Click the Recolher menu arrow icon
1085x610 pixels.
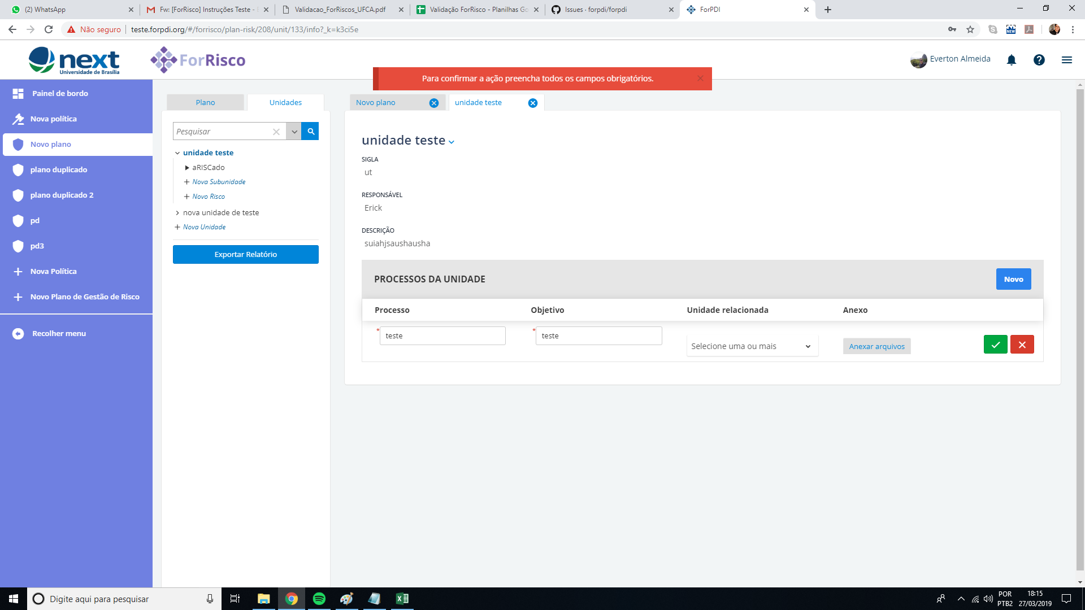[18, 334]
